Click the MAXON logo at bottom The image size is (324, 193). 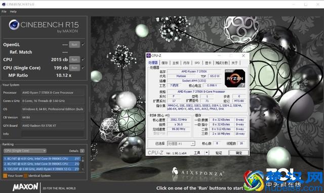coord(25,187)
